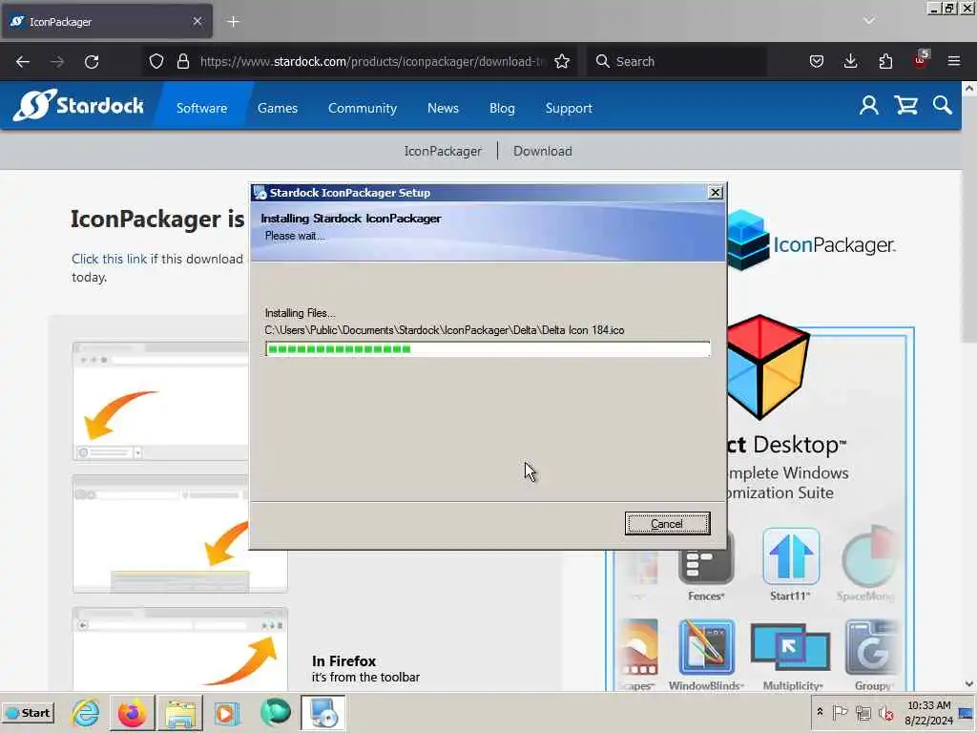Click the Setup installer taskbar icon
Viewport: 977px width, 733px height.
(x=323, y=712)
